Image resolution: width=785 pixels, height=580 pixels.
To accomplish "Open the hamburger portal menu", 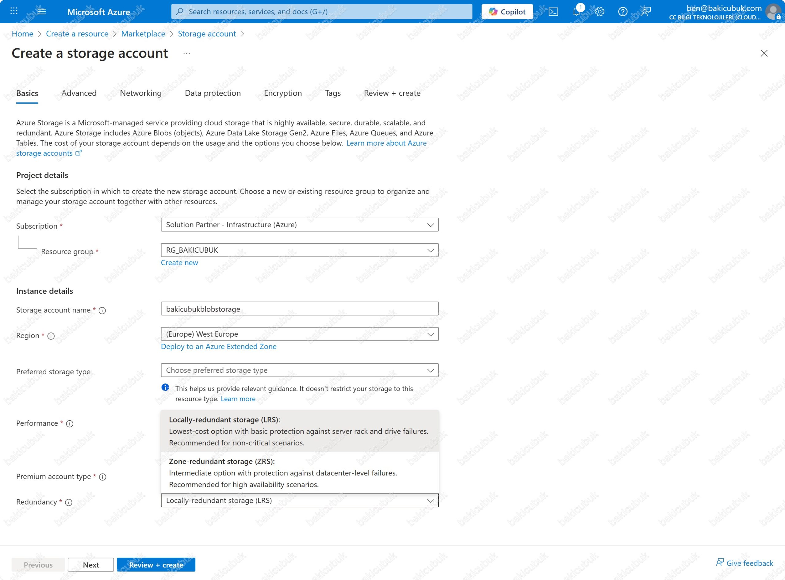I will 41,11.
